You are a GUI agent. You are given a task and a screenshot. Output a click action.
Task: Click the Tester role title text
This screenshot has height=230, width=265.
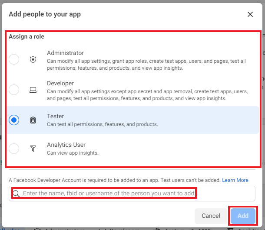coord(55,117)
